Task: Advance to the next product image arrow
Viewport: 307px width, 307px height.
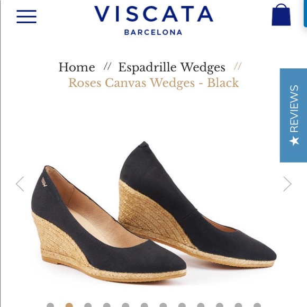Action: click(x=287, y=184)
